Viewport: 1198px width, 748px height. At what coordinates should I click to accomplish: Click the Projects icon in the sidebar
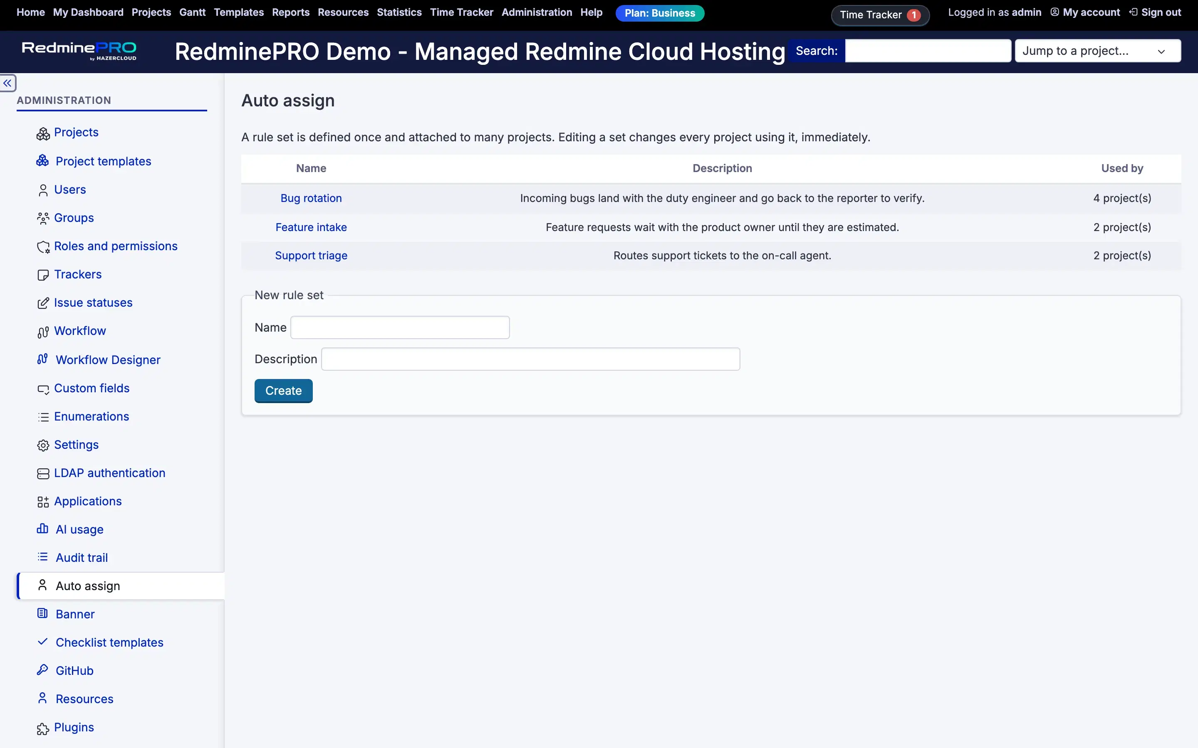[43, 133]
